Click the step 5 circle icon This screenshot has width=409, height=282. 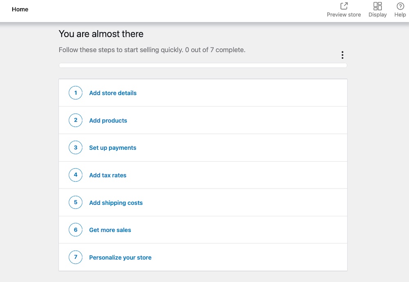[x=76, y=202]
